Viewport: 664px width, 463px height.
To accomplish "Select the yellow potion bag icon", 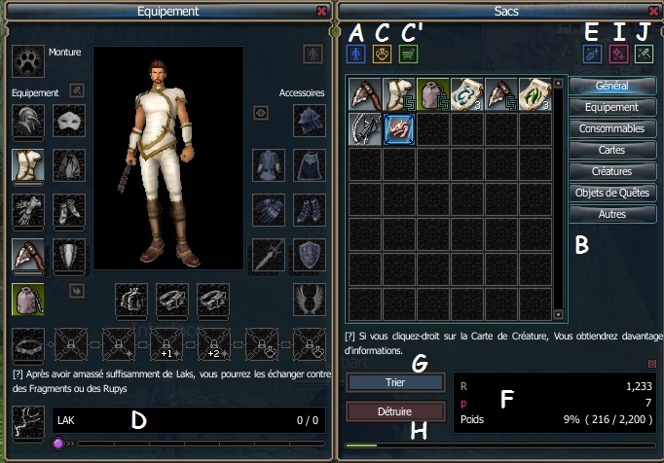I will tap(382, 54).
